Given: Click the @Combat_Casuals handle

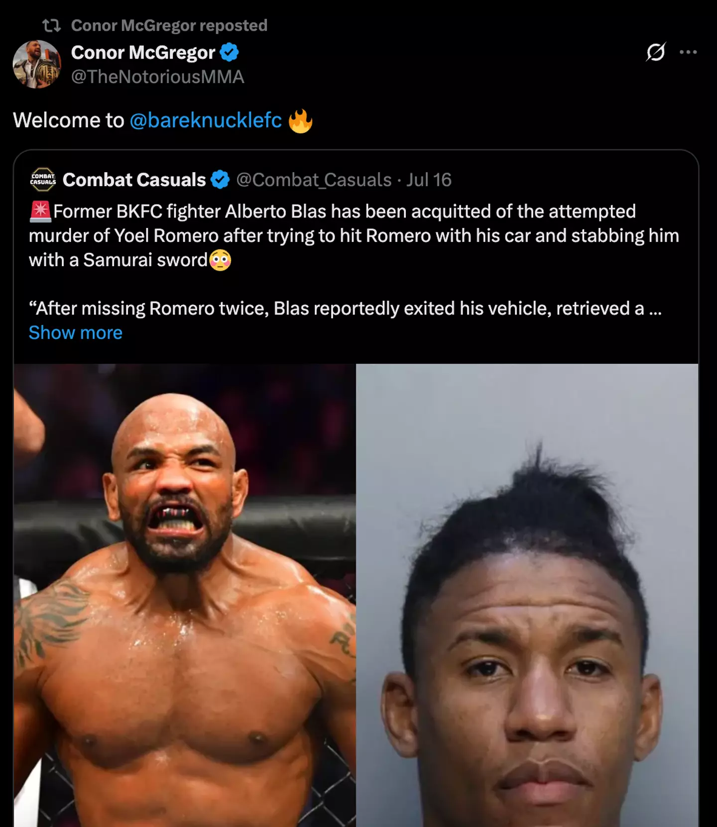Looking at the screenshot, I should [314, 180].
